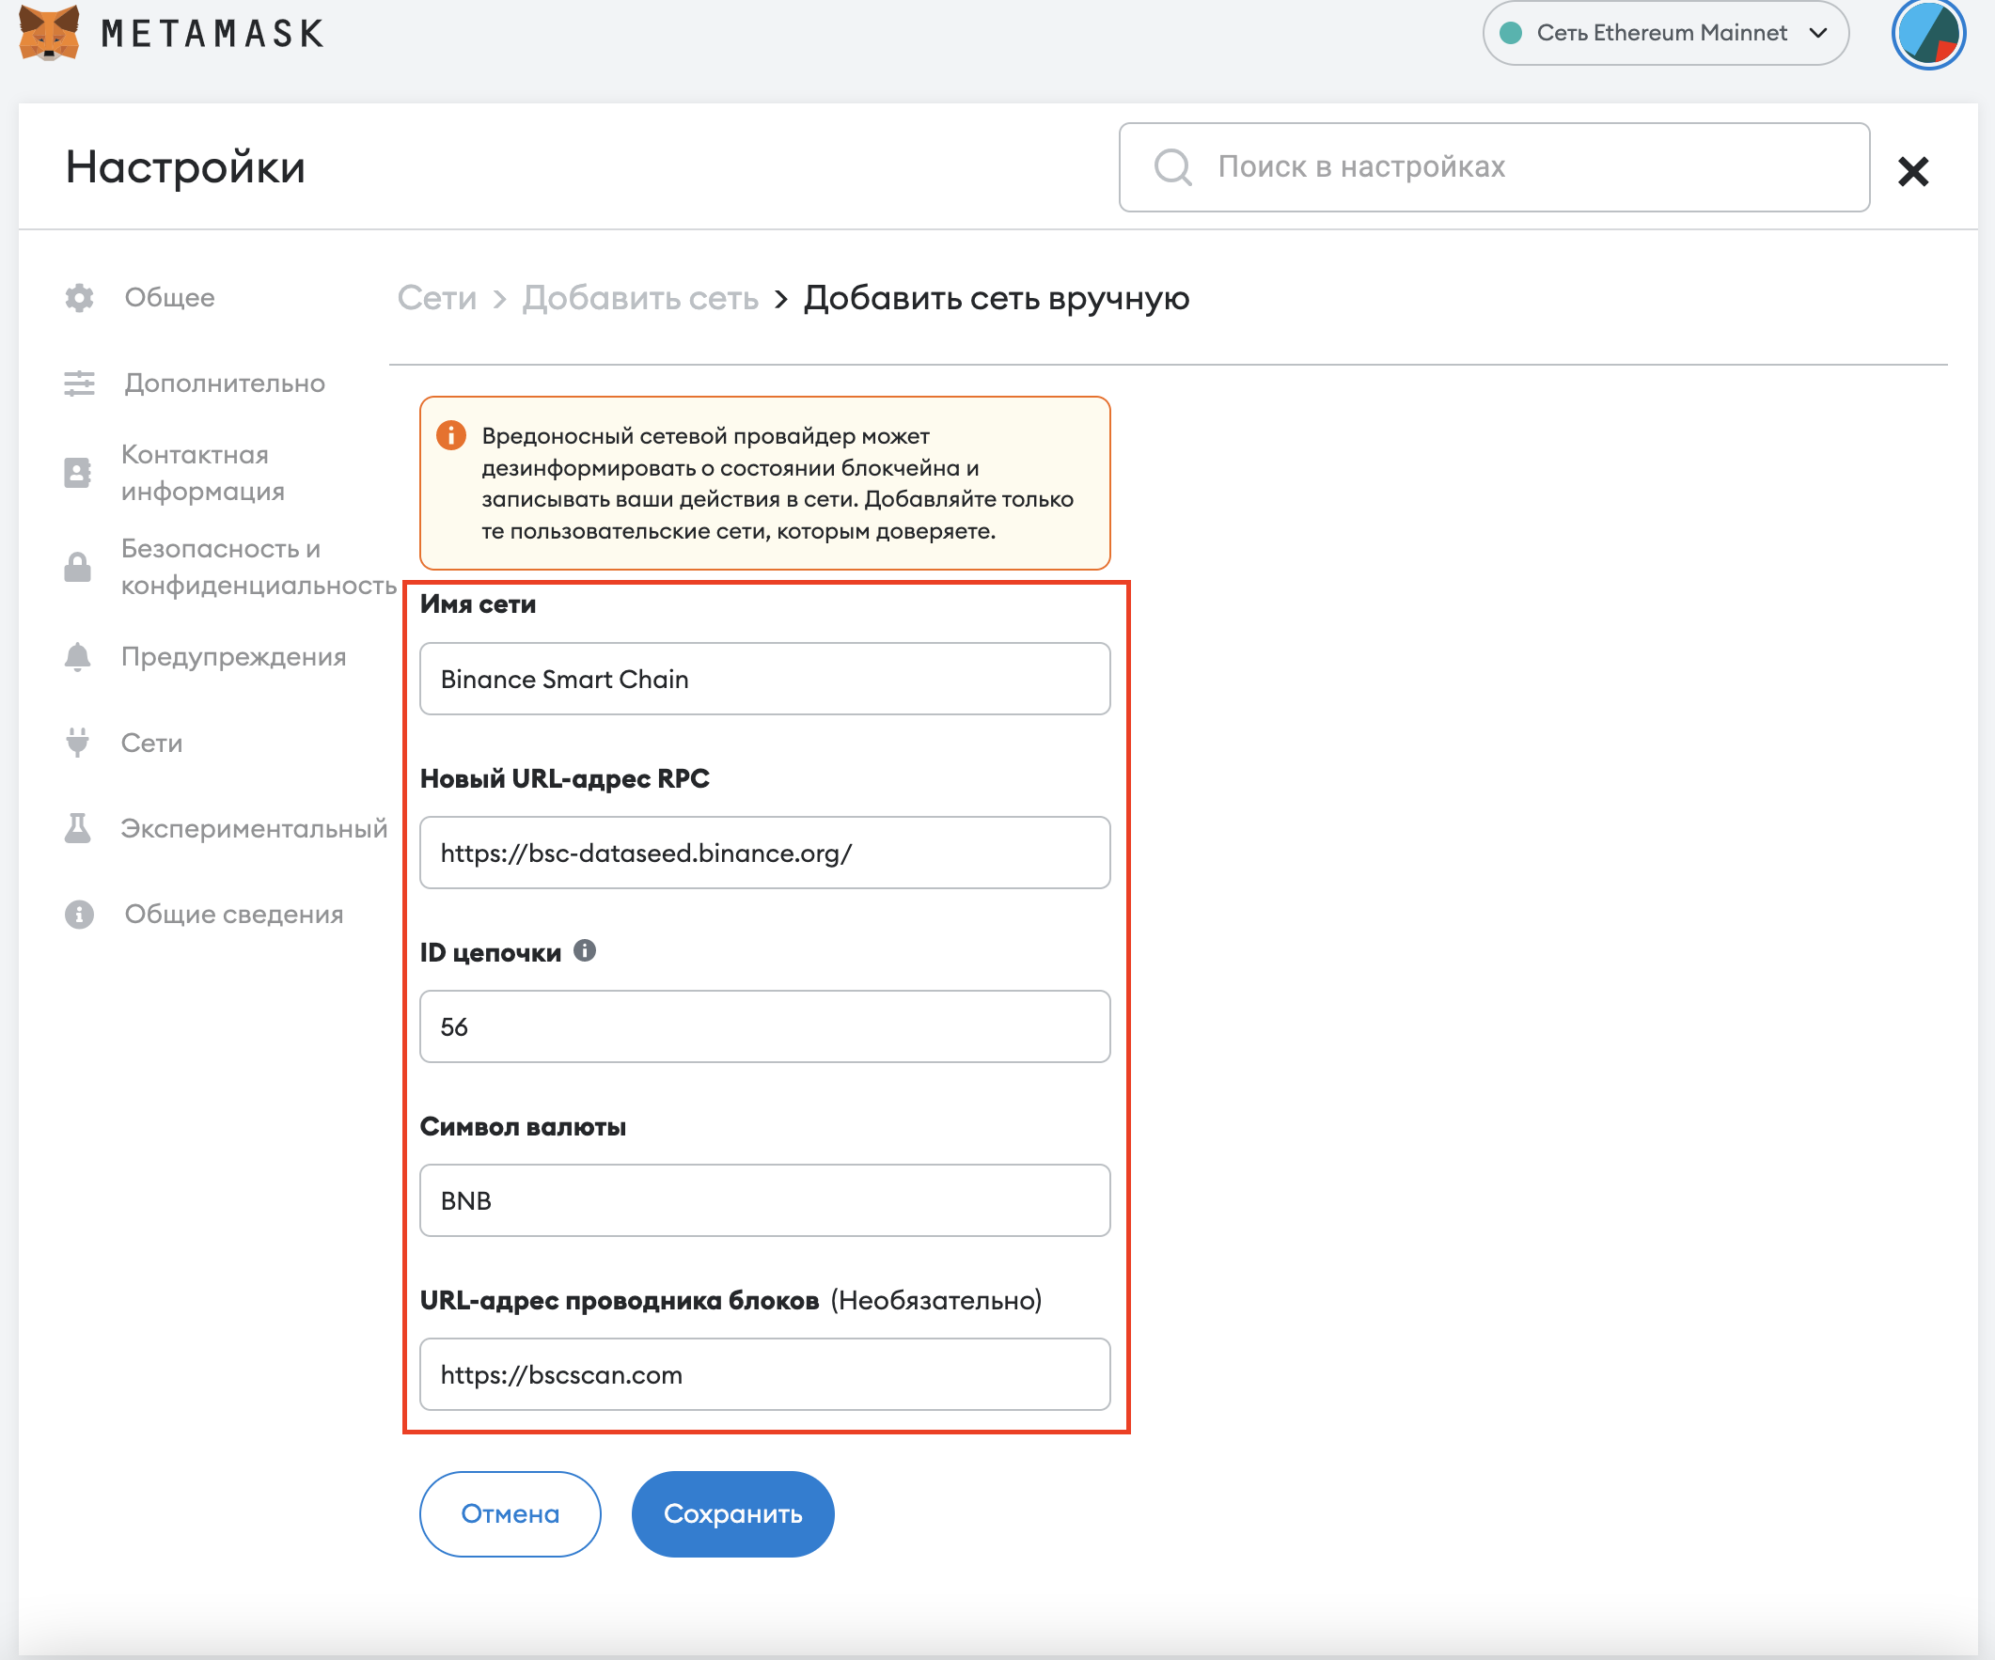Screen dimensions: 1995x1660
Task: Open the Предупреждения section
Action: point(233,656)
